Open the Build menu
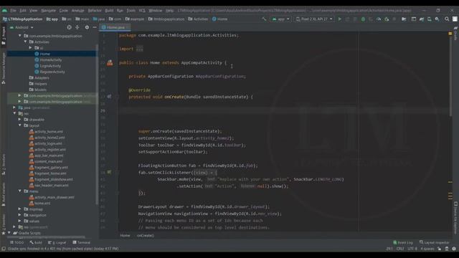459x258 pixels. (109, 10)
